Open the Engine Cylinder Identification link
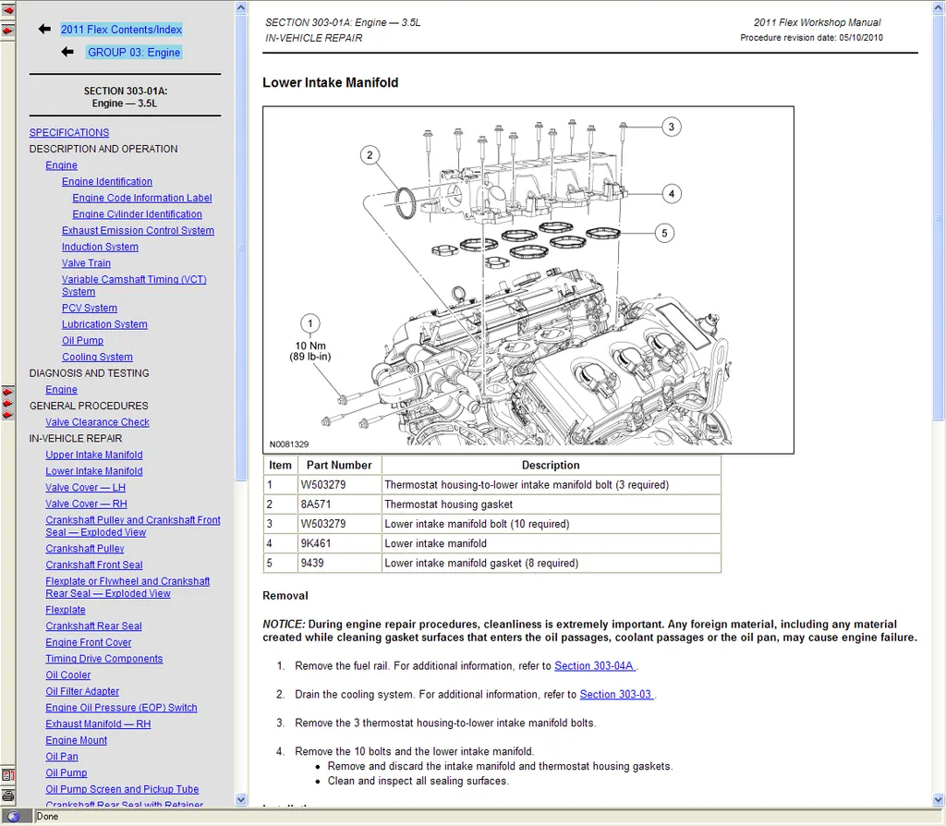The height and width of the screenshot is (826, 946). click(x=138, y=213)
